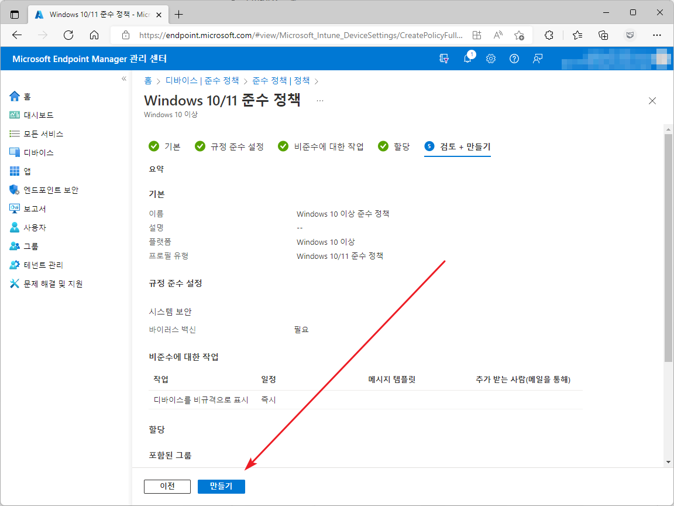This screenshot has height=506, width=674.
Task: Go to the 홈 breadcrumb link
Action: pos(148,80)
